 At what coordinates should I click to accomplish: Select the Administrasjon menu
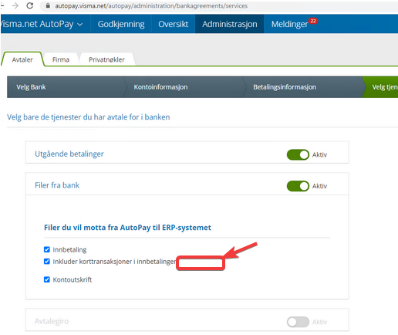tap(229, 24)
